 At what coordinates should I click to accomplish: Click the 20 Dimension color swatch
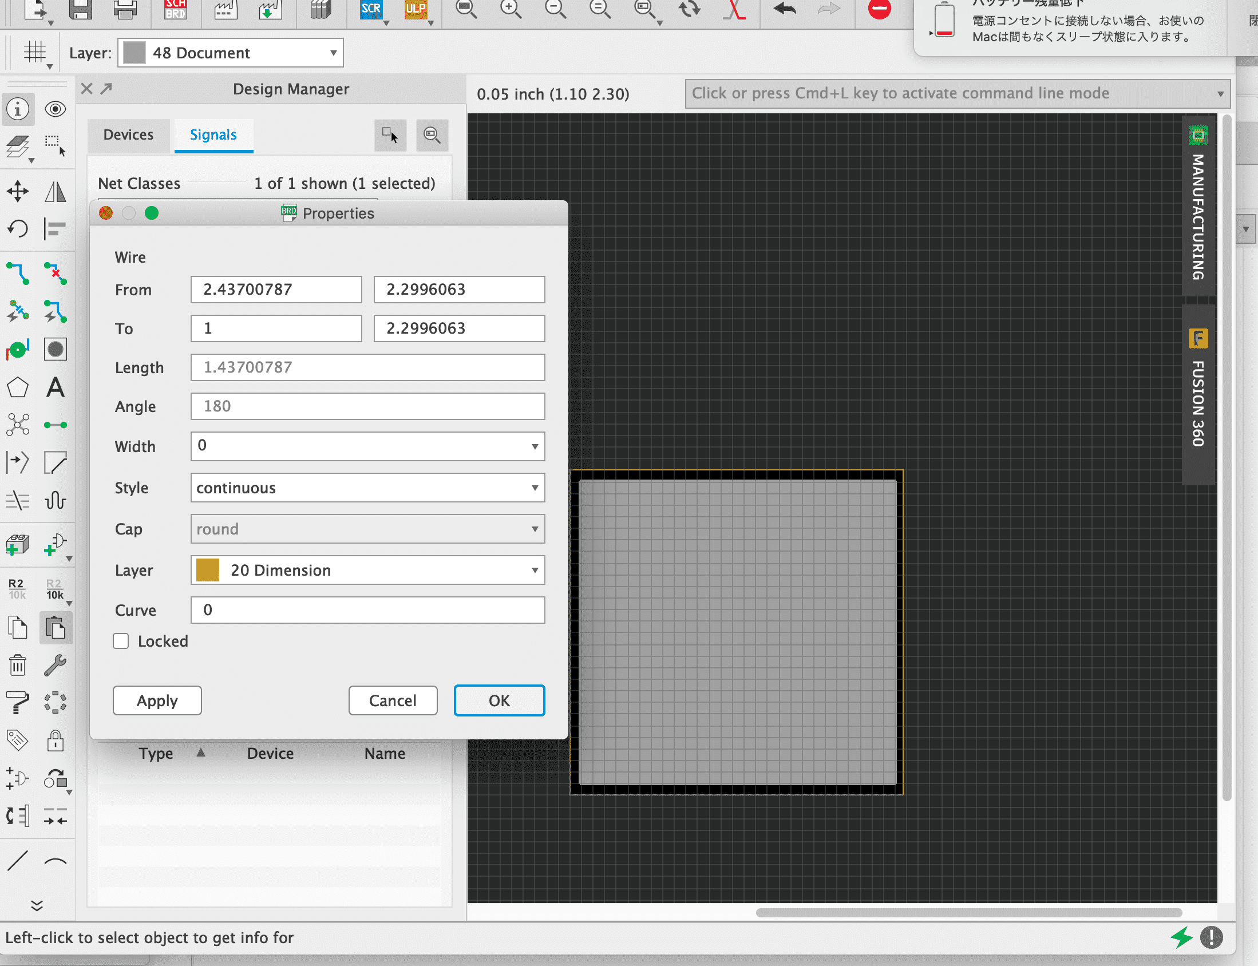click(x=208, y=570)
